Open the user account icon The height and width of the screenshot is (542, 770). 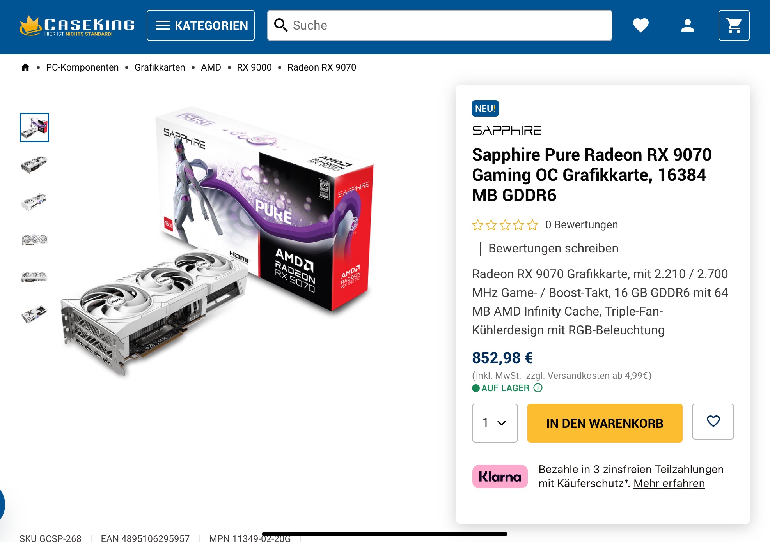pos(687,25)
